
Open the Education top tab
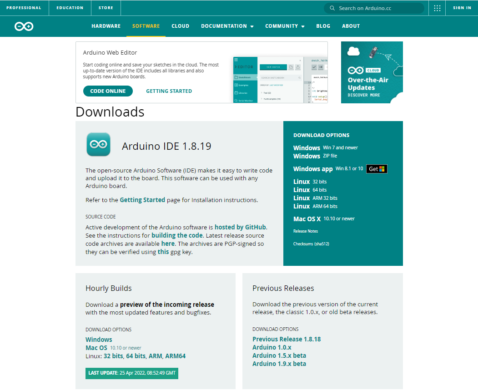(x=70, y=8)
